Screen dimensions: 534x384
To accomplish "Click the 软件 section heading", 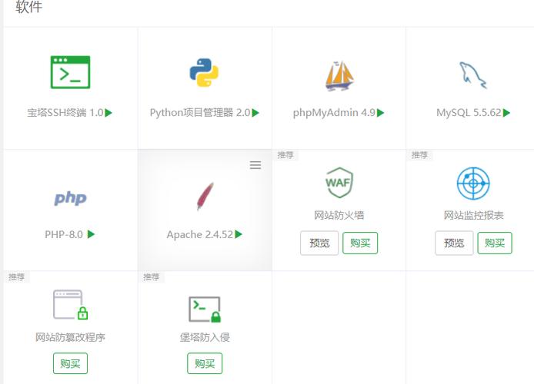I will tap(28, 7).
